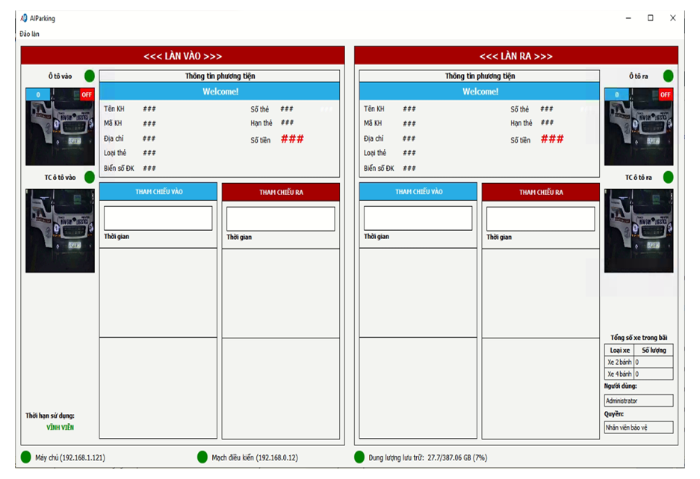Click THAM CHIẾU RA header in exit lane
The image size is (700, 479).
pyautogui.click(x=541, y=192)
